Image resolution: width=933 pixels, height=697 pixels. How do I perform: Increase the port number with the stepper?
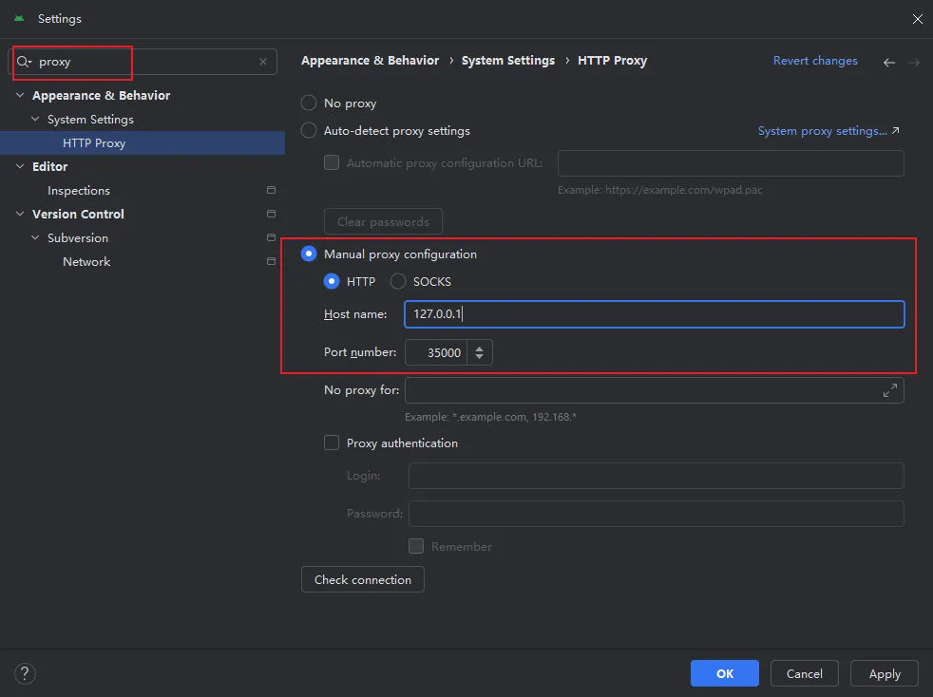(479, 348)
